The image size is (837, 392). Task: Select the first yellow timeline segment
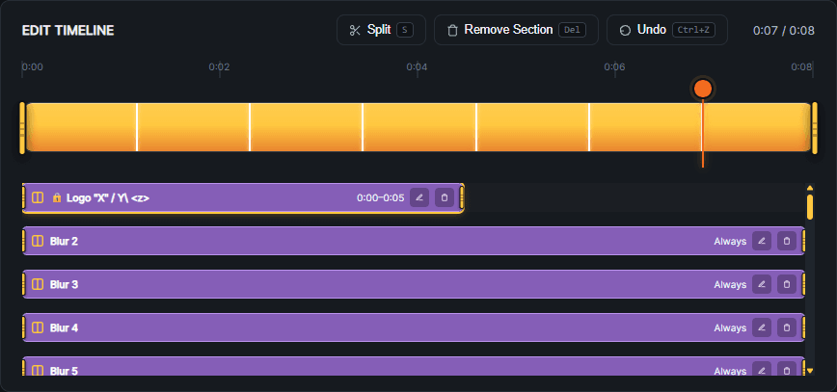click(82, 127)
